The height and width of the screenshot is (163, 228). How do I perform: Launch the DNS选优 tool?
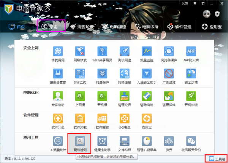[80, 76]
